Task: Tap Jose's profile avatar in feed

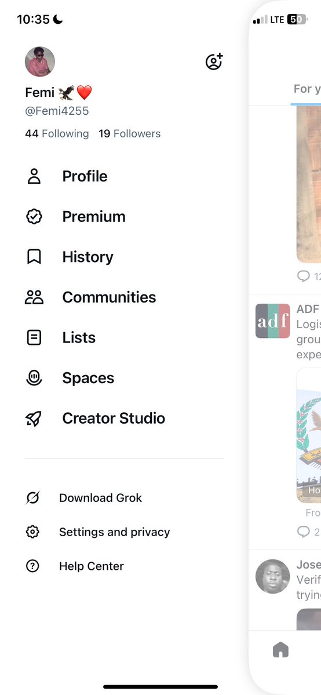Action: pos(273,576)
